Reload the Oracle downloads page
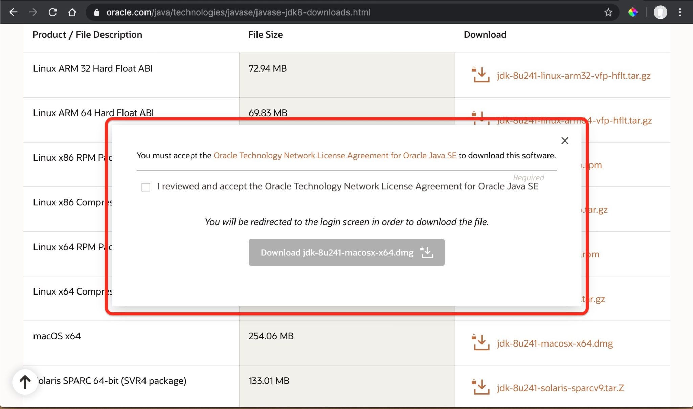Image resolution: width=693 pixels, height=409 pixels. coord(53,12)
